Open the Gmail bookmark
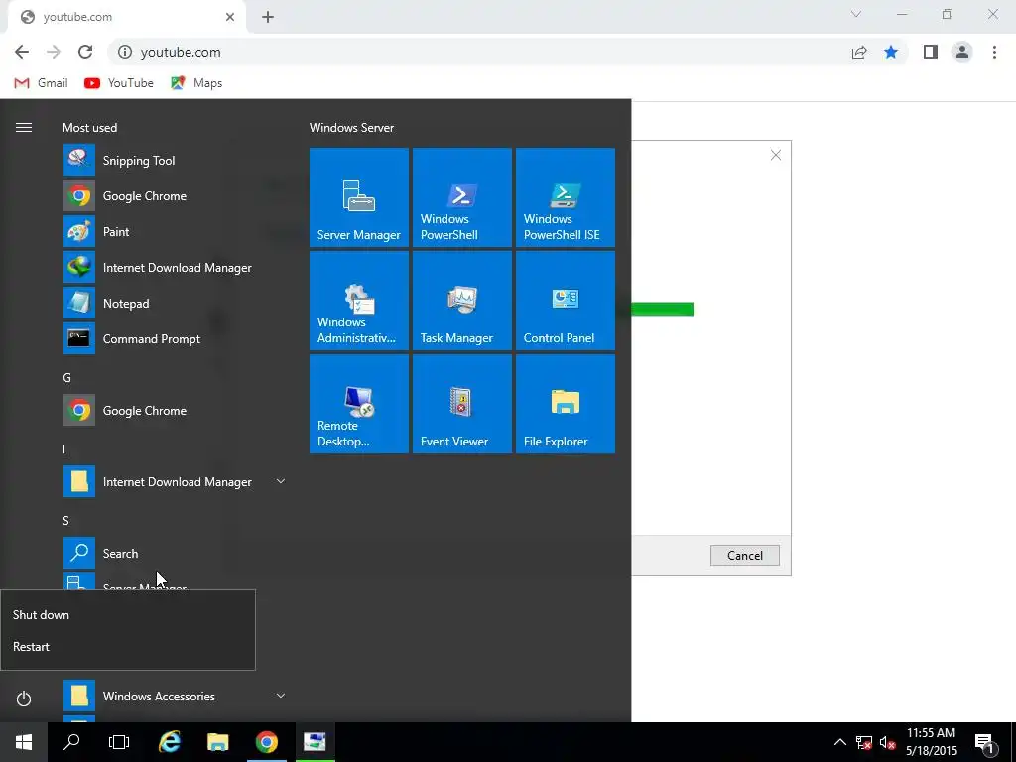Screen dimensions: 1016x762 [x=41, y=83]
